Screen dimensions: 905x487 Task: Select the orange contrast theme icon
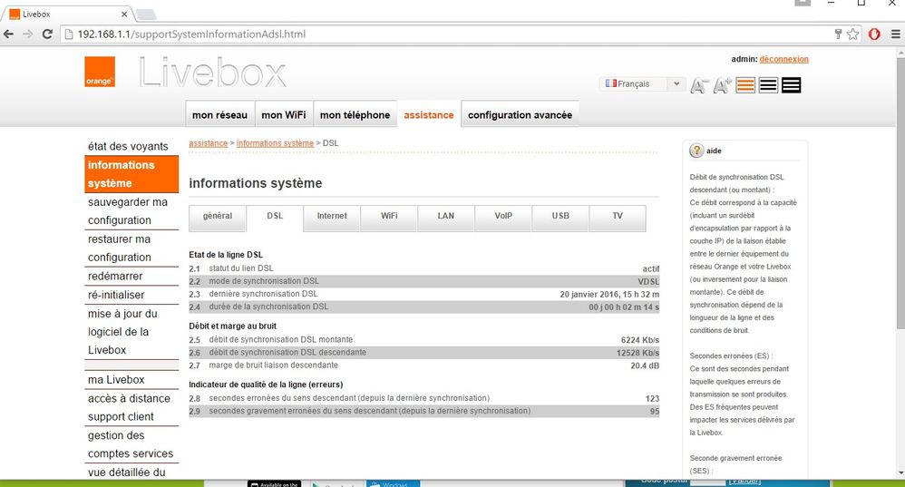[x=745, y=85]
